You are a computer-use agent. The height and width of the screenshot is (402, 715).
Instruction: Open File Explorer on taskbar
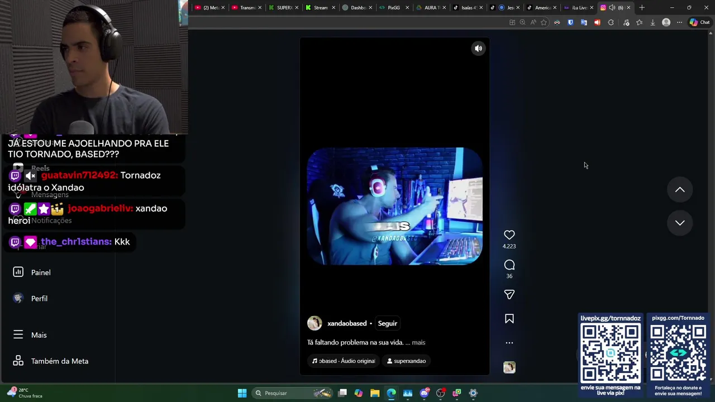(x=375, y=393)
